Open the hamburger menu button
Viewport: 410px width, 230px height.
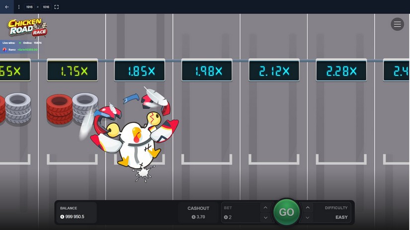pyautogui.click(x=397, y=24)
